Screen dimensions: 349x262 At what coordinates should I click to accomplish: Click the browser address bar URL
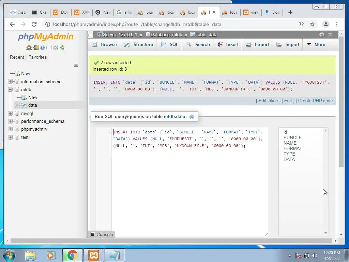coord(137,24)
